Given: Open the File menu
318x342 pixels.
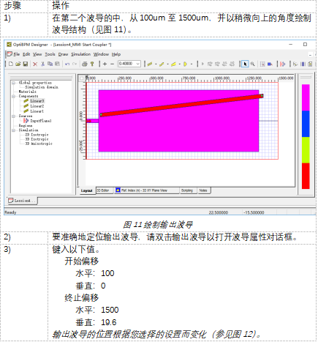Looking at the screenshot, I should [17, 54].
